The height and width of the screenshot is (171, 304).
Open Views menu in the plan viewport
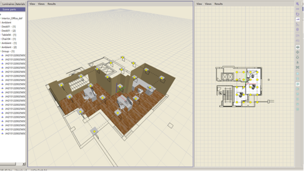208,4
